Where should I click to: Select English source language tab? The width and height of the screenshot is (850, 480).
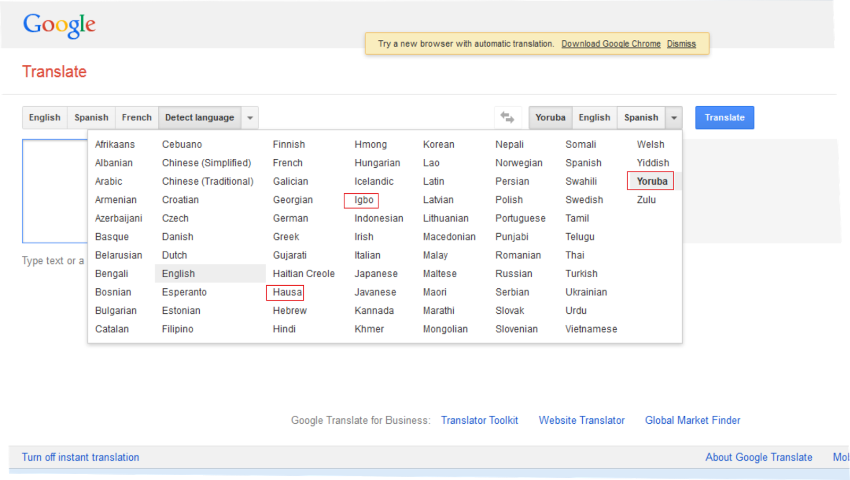(x=45, y=117)
